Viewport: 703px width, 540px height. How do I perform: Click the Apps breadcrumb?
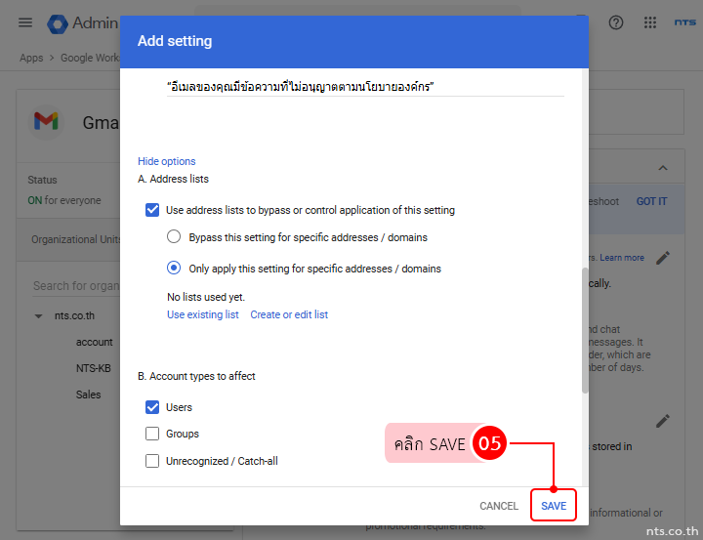tap(31, 58)
